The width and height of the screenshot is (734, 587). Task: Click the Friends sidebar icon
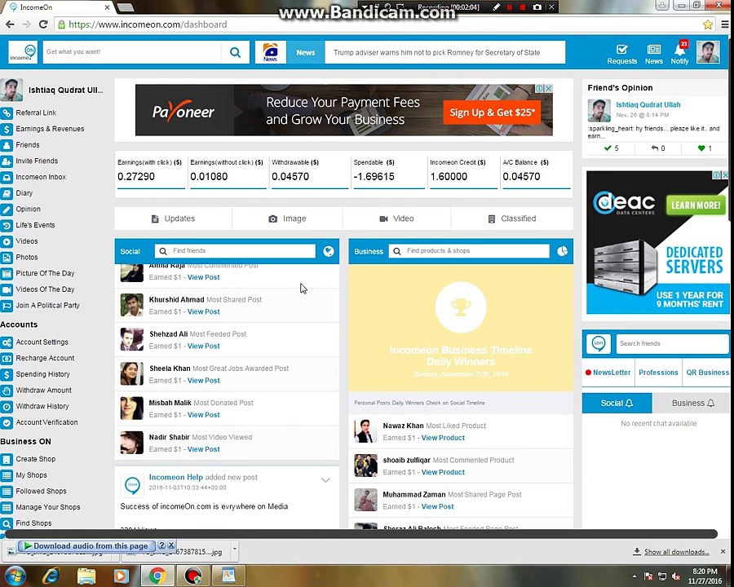7,145
